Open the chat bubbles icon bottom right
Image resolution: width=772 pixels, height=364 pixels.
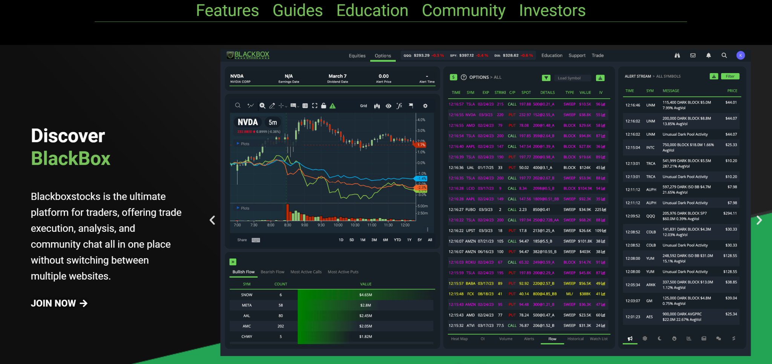pyautogui.click(x=719, y=338)
